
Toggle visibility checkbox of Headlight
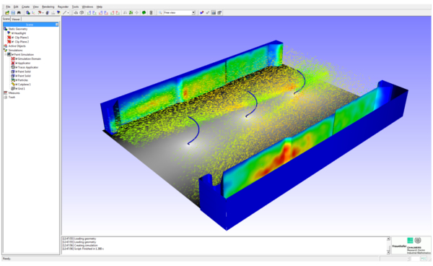(x=12, y=33)
